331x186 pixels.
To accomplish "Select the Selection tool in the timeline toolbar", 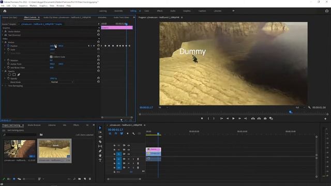I will point(100,128).
